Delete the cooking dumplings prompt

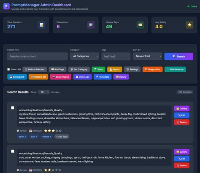point(181,165)
